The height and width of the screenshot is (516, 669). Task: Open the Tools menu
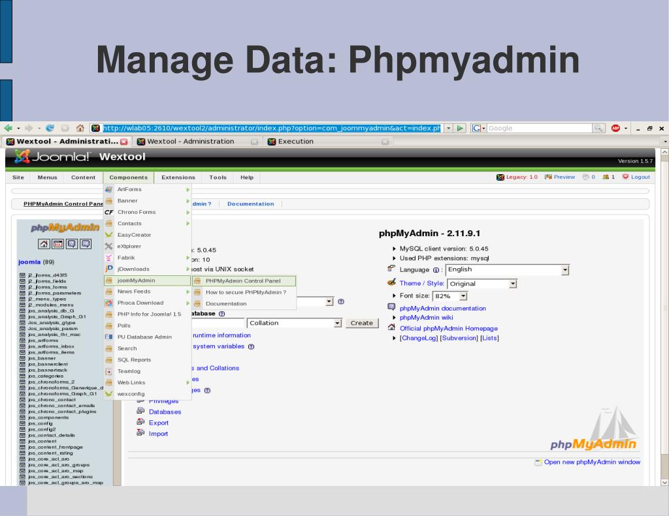coord(218,177)
